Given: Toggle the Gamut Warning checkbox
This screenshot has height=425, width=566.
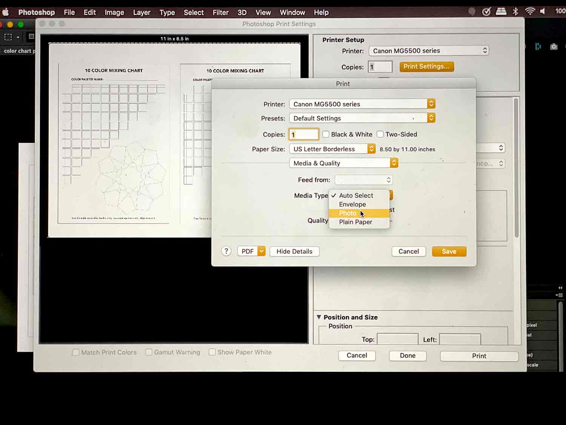Looking at the screenshot, I should click(149, 352).
